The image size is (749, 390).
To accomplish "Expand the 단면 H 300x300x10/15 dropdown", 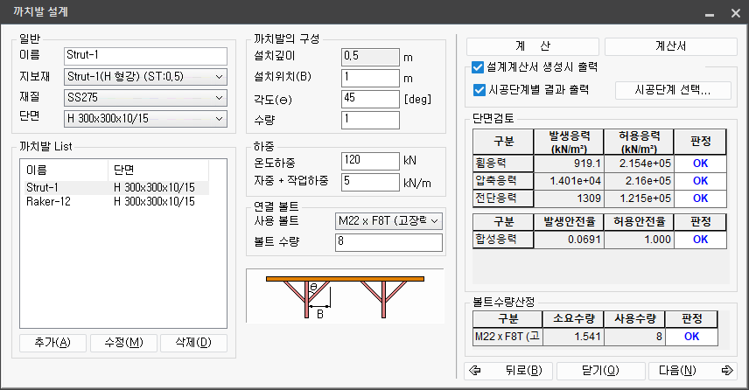I will [145, 115].
